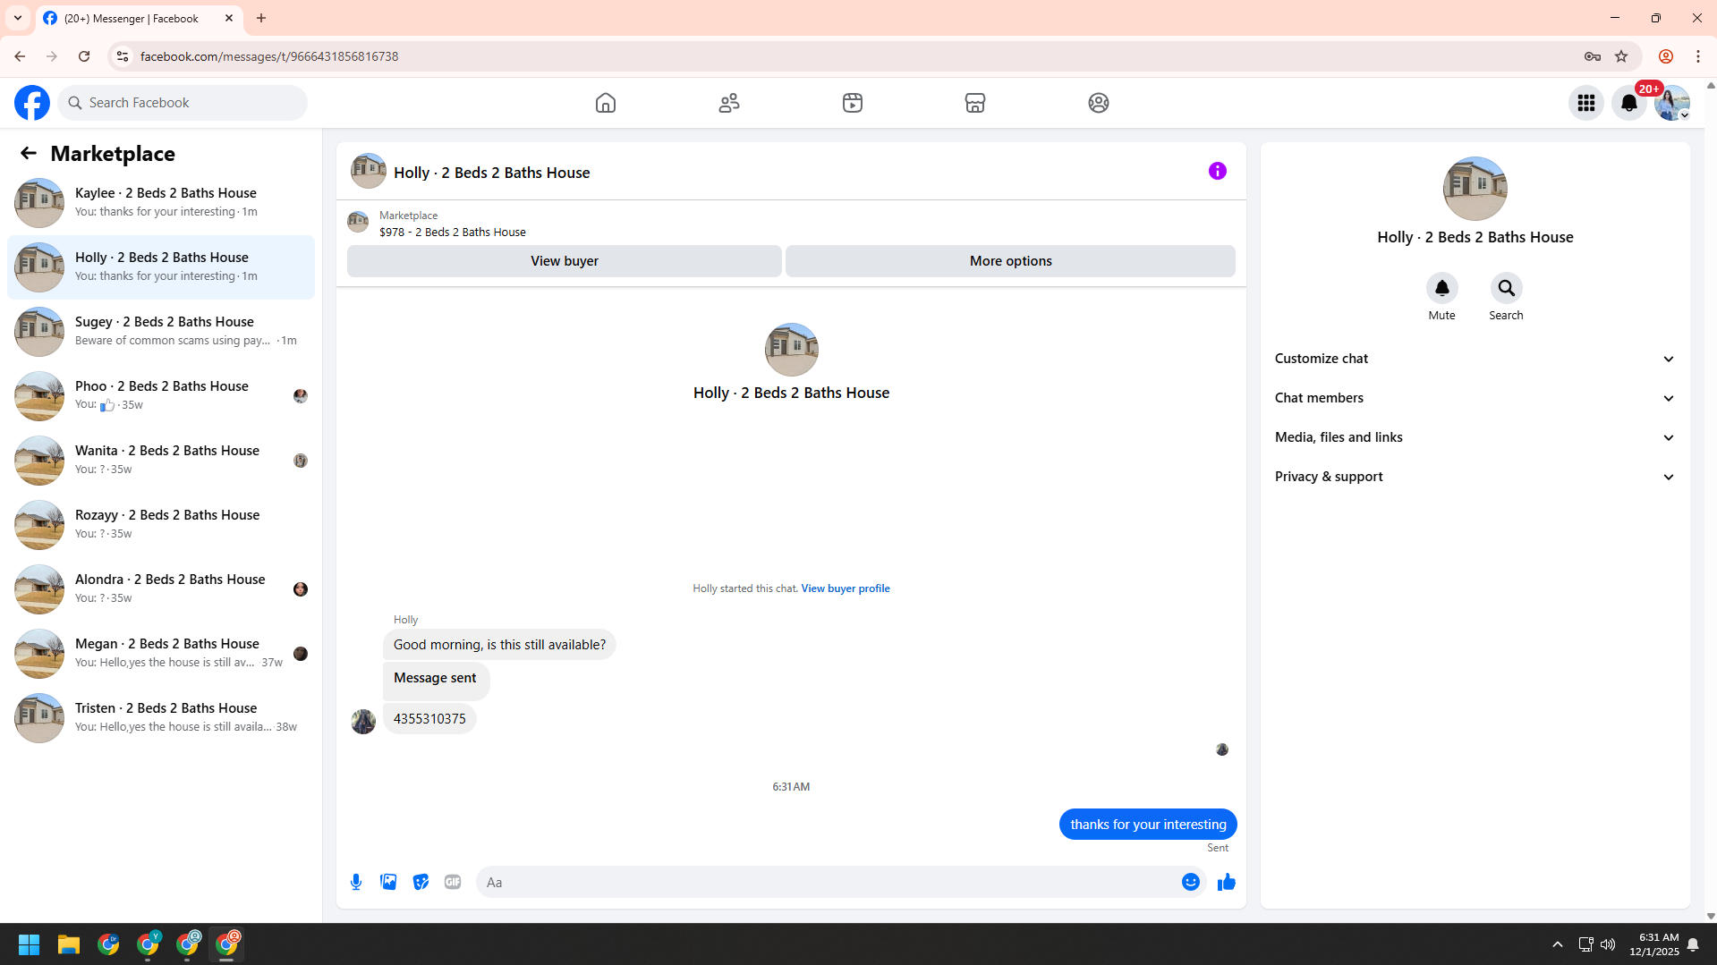Open Megan 2 Beds 2 Baths conversation
The width and height of the screenshot is (1717, 965).
pyautogui.click(x=161, y=654)
